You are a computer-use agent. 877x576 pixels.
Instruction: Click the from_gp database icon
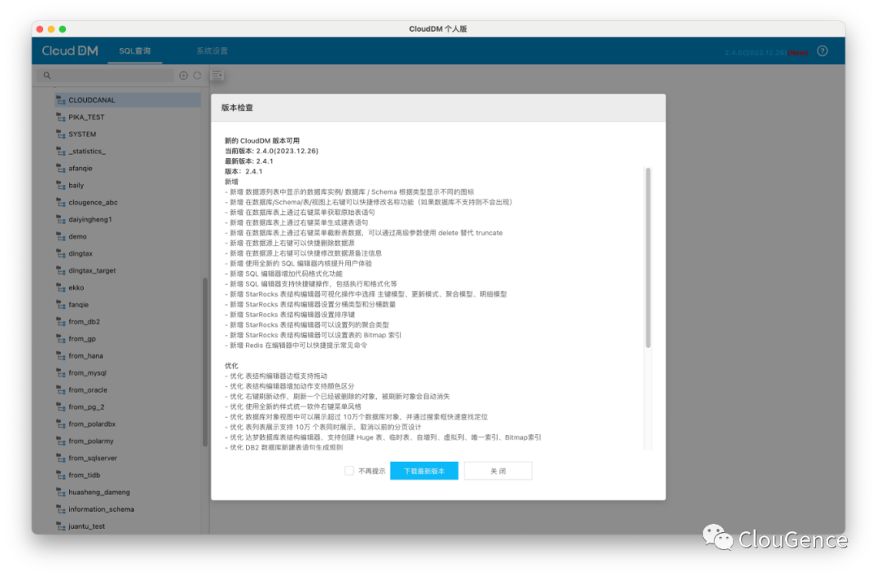(61, 338)
